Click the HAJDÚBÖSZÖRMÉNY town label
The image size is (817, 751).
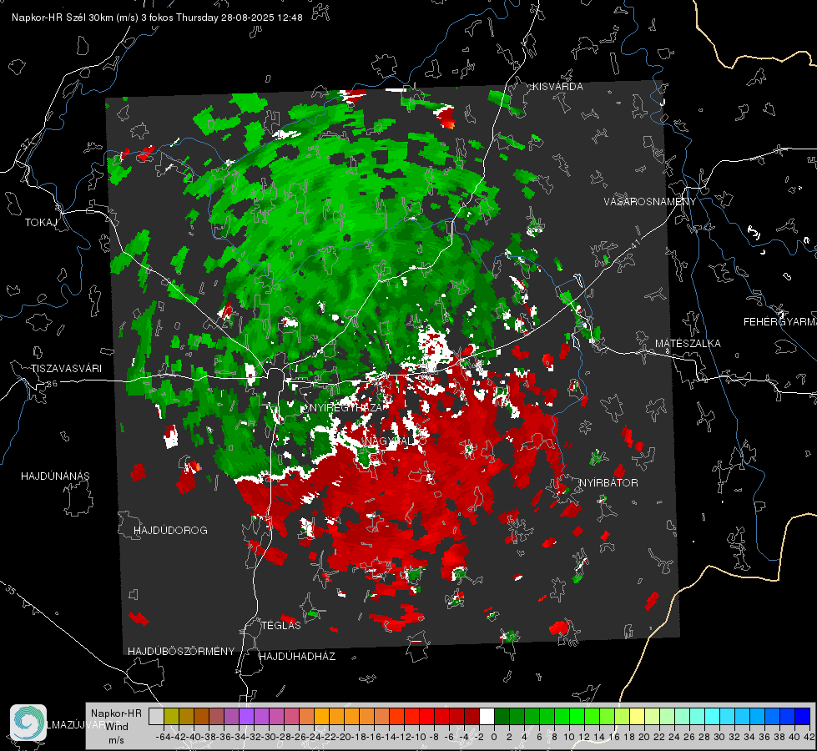(x=181, y=652)
